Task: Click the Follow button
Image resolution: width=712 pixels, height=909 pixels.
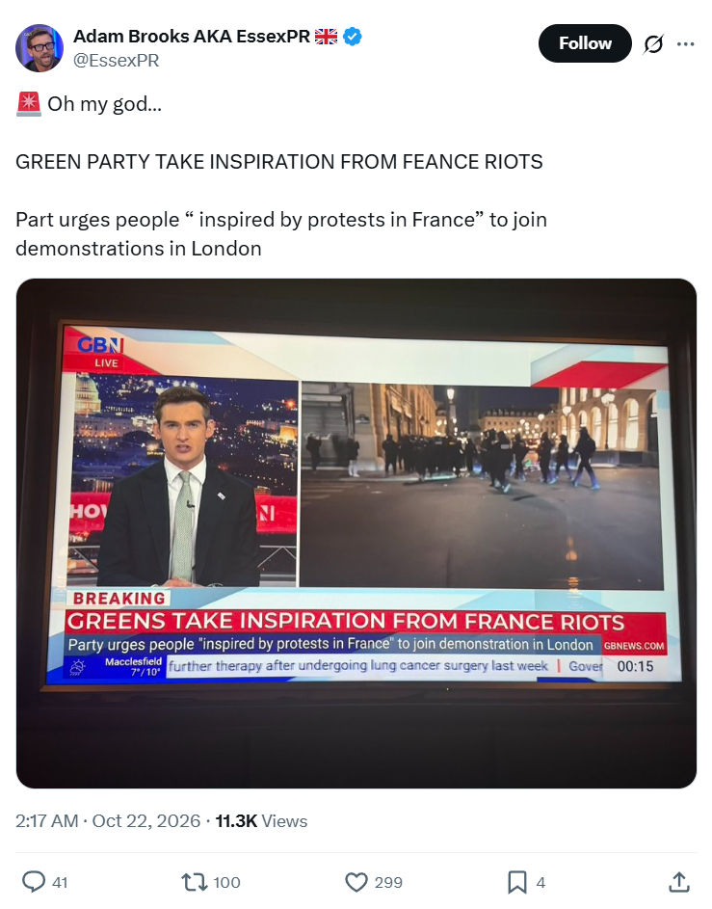Action: pos(585,43)
